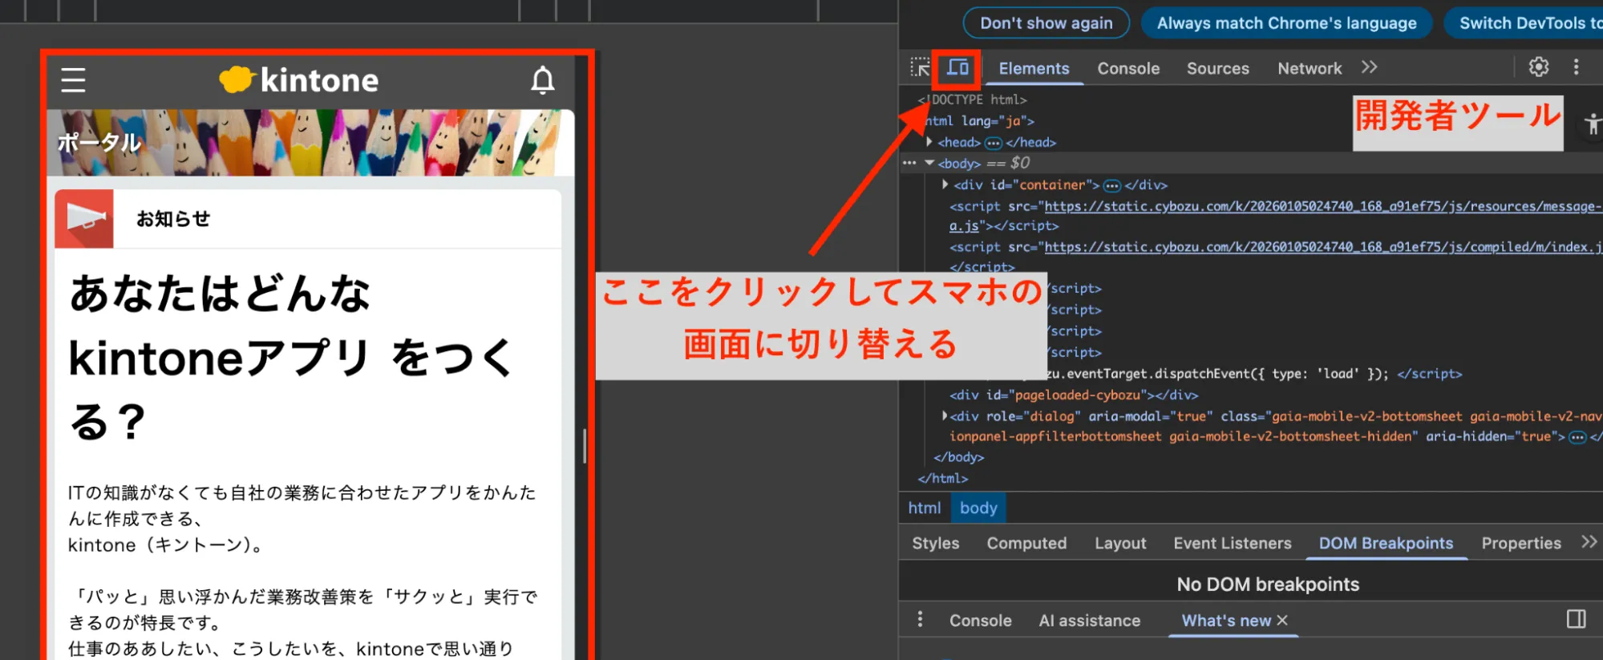Select html in the breadcrumb bar

point(924,508)
